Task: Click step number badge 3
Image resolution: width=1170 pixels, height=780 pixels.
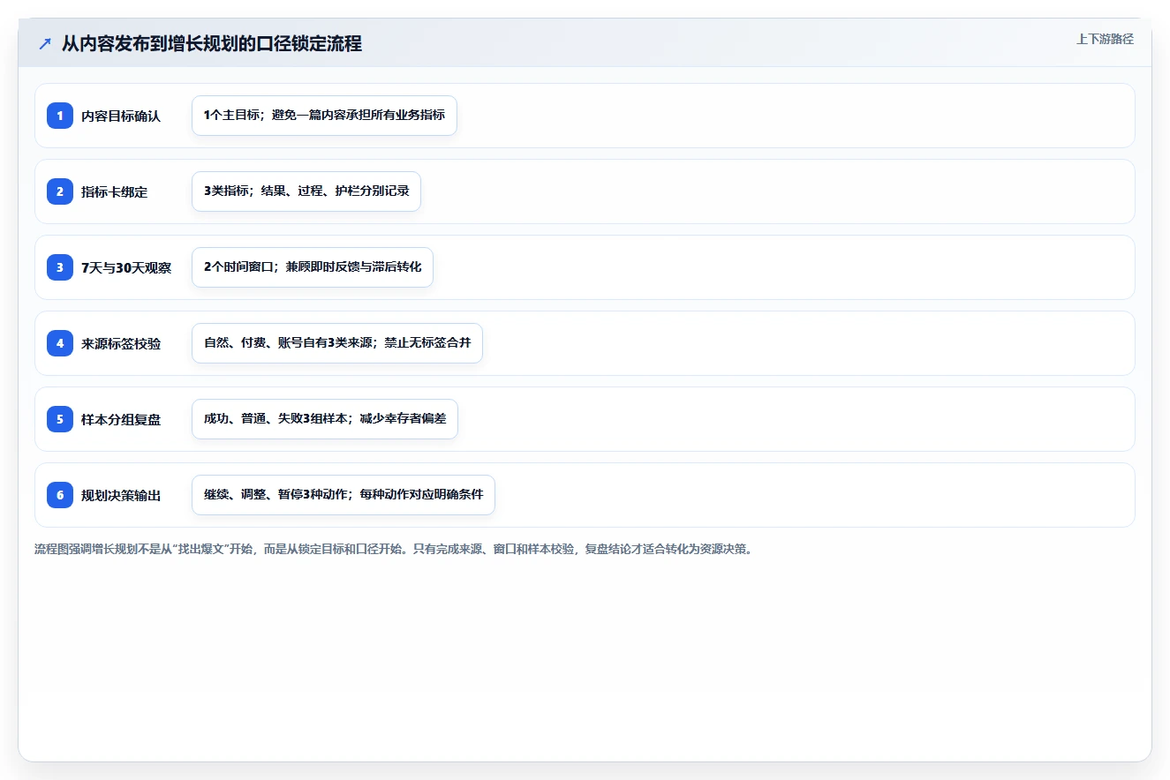Action: click(60, 267)
